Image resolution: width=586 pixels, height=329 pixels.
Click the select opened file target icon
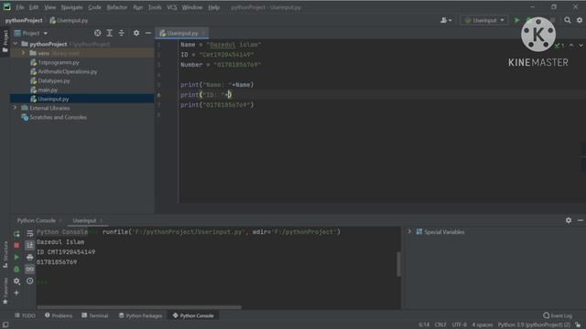click(98, 33)
